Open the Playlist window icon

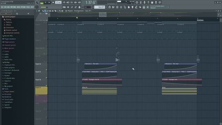[x=110, y=7]
